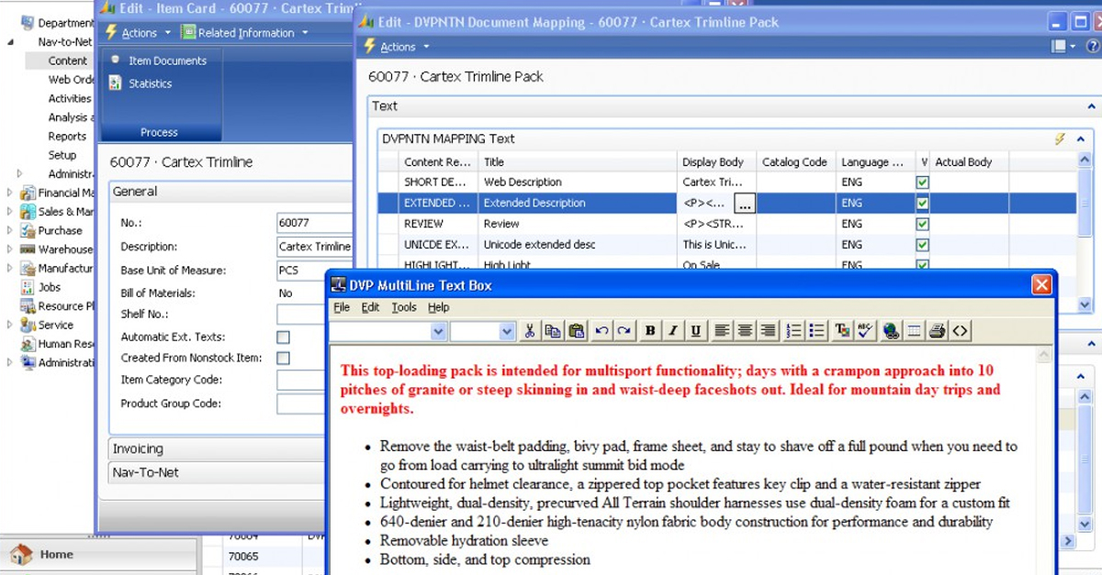
Task: Click the printer icon in toolbar
Action: click(937, 331)
